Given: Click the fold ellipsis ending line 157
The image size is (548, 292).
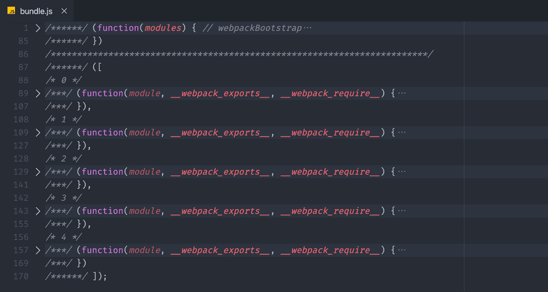Looking at the screenshot, I should [x=402, y=250].
